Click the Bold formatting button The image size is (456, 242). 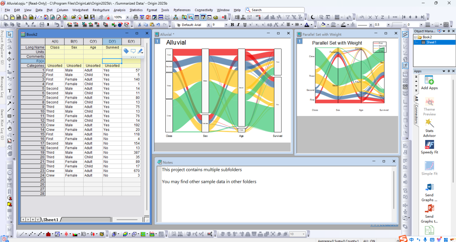pos(233,25)
